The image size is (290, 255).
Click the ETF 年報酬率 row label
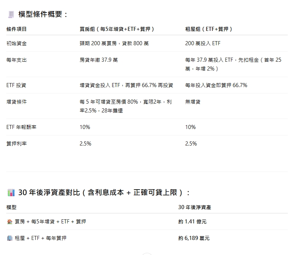pyautogui.click(x=21, y=127)
